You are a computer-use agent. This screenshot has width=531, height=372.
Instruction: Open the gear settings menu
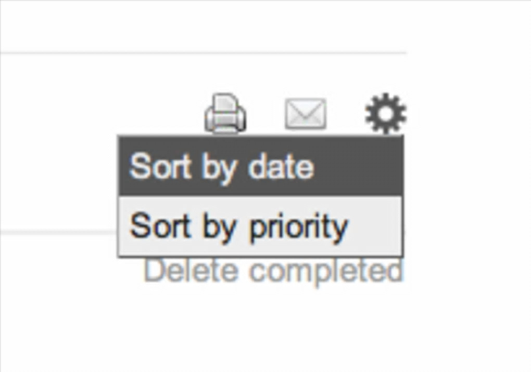[385, 113]
